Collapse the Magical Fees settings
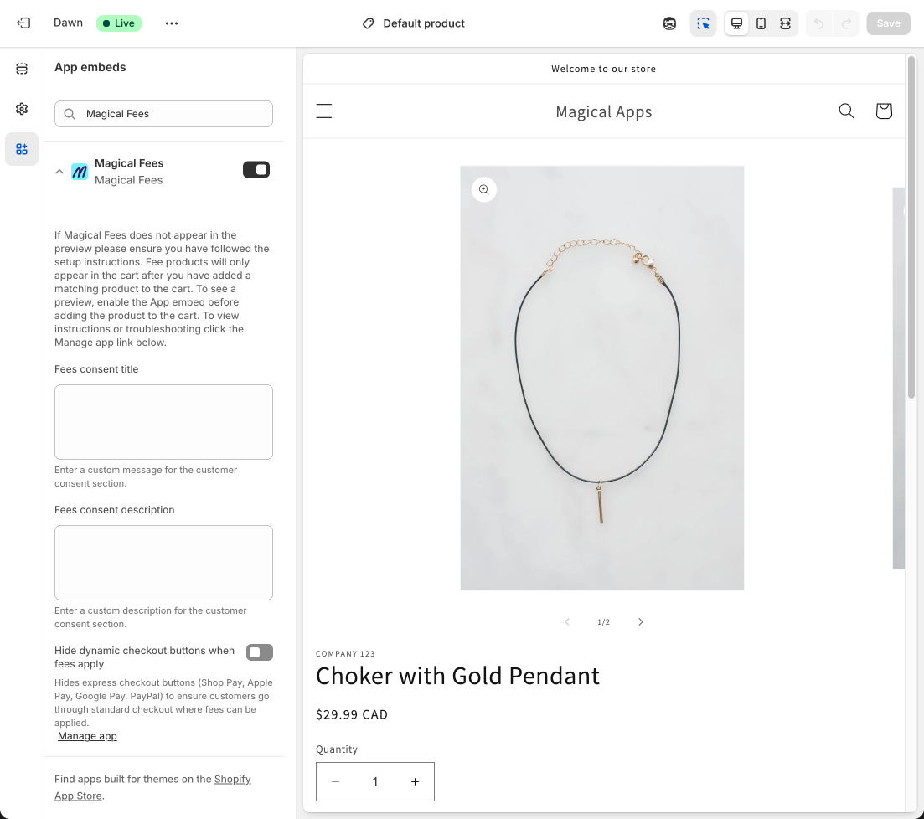924x819 pixels. (x=59, y=171)
